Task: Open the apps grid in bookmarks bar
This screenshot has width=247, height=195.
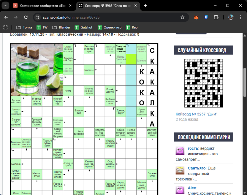Action: 6,27
